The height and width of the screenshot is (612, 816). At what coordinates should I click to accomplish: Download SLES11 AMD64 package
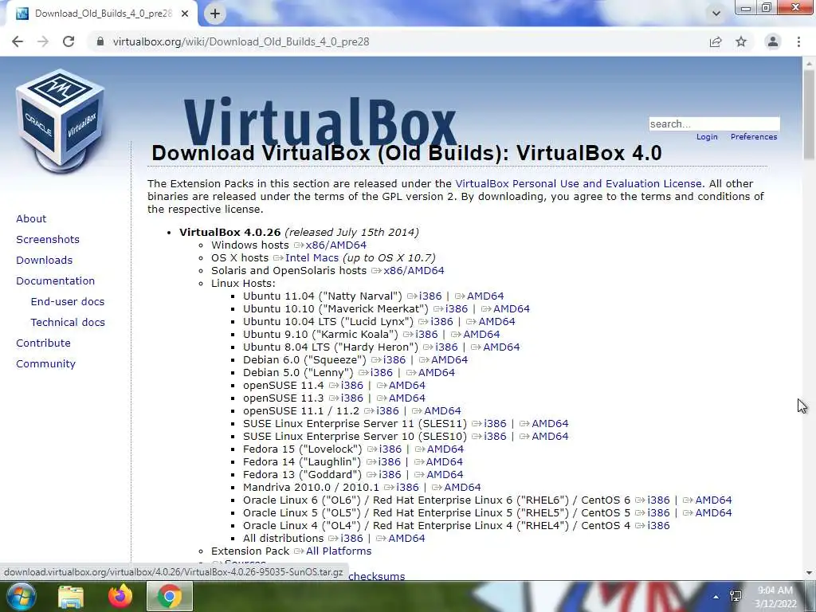pyautogui.click(x=550, y=424)
